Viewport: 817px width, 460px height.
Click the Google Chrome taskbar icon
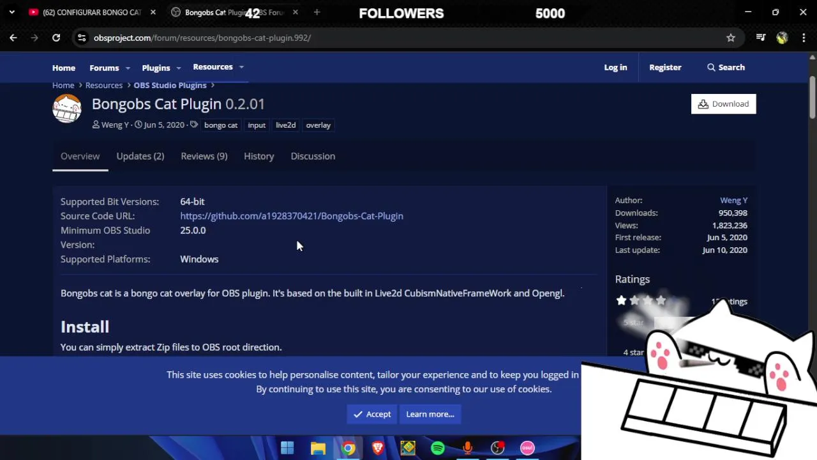(348, 448)
